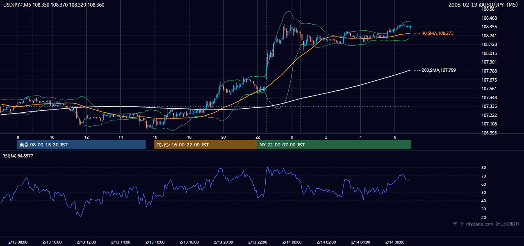Click price axis value 107.335
The width and height of the screenshot is (524, 246).
pos(489,106)
